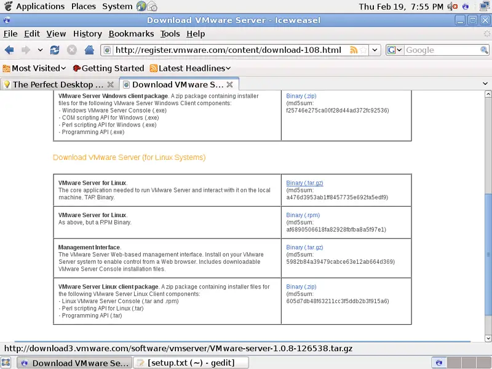492x369 pixels.
Task: Click the Iceweasel window menu icon in title bar
Action: [7, 20]
